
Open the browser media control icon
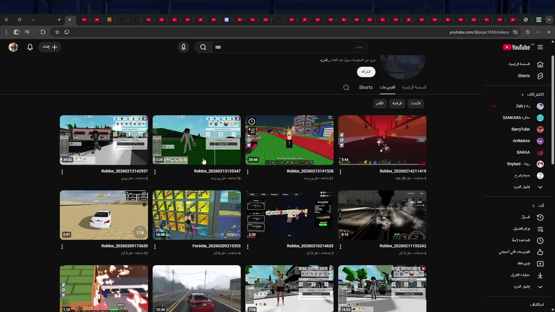pyautogui.click(x=27, y=32)
